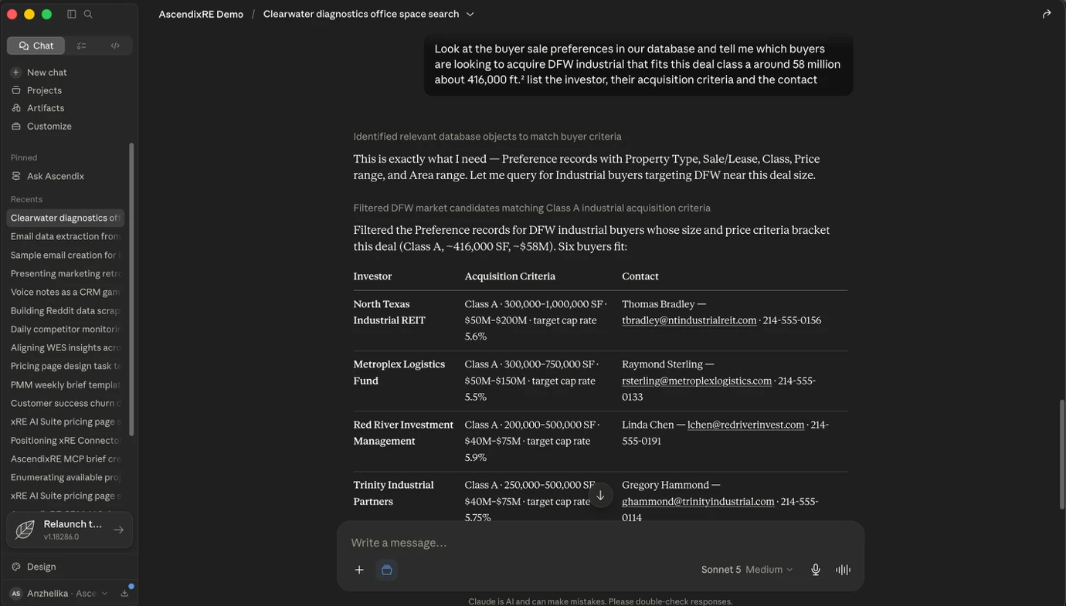Click the plus attachment icon
The height and width of the screenshot is (606, 1066).
[x=359, y=570]
